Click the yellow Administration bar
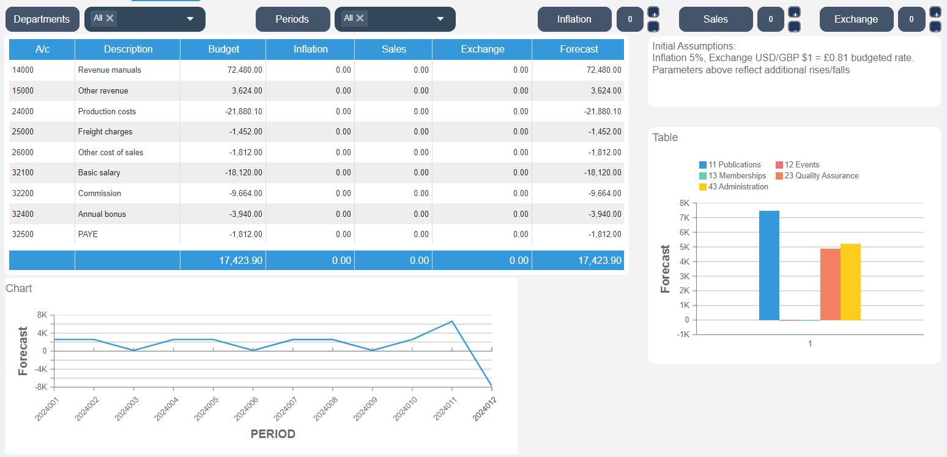This screenshot has height=457, width=947. pyautogui.click(x=850, y=282)
